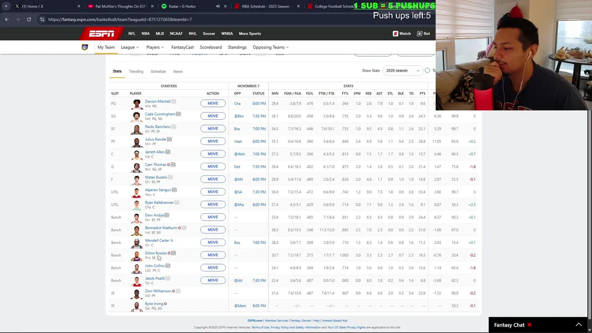Viewport: 592px width, 333px height.
Task: Open Alperen Sengun's player name link
Action: [158, 190]
